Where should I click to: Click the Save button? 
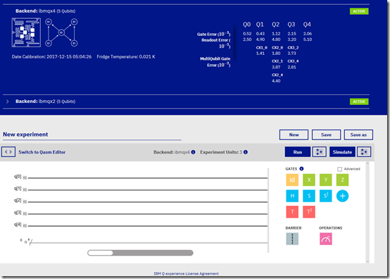(x=326, y=135)
